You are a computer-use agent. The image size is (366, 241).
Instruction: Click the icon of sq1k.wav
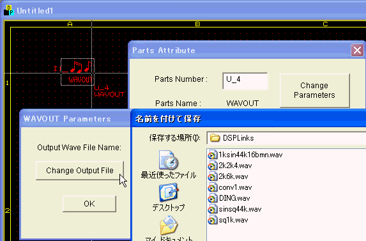coord(212,220)
